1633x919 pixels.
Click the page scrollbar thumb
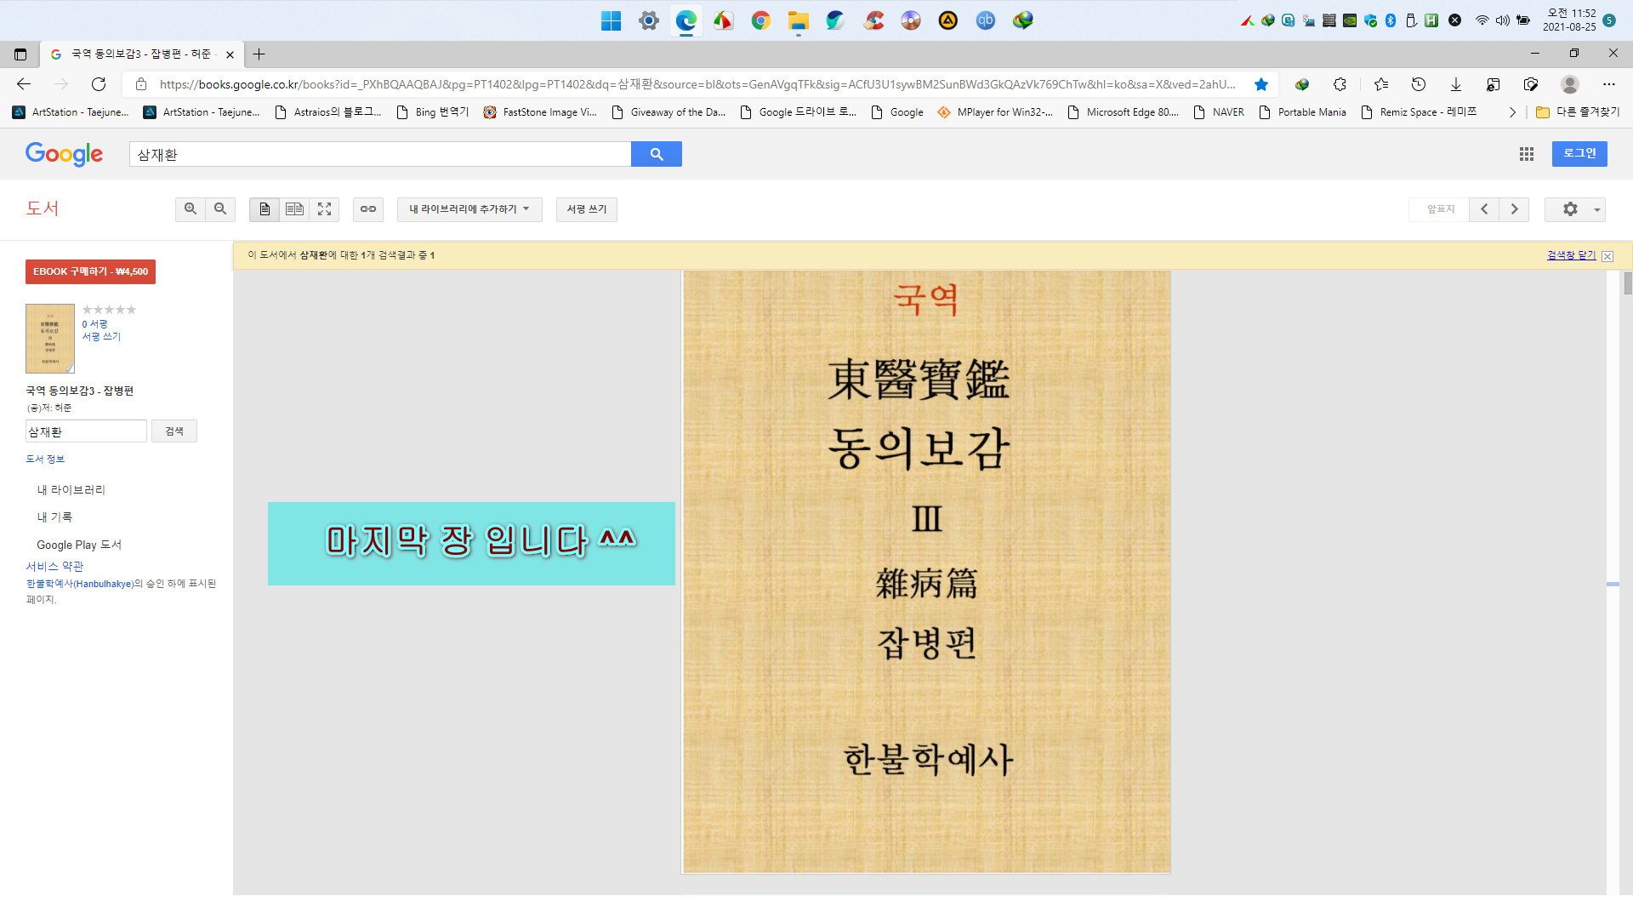click(x=1628, y=283)
